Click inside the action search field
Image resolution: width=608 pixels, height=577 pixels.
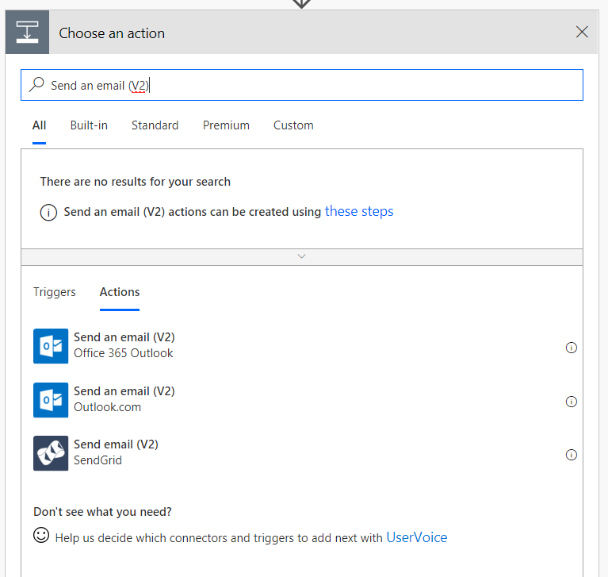pyautogui.click(x=357, y=85)
